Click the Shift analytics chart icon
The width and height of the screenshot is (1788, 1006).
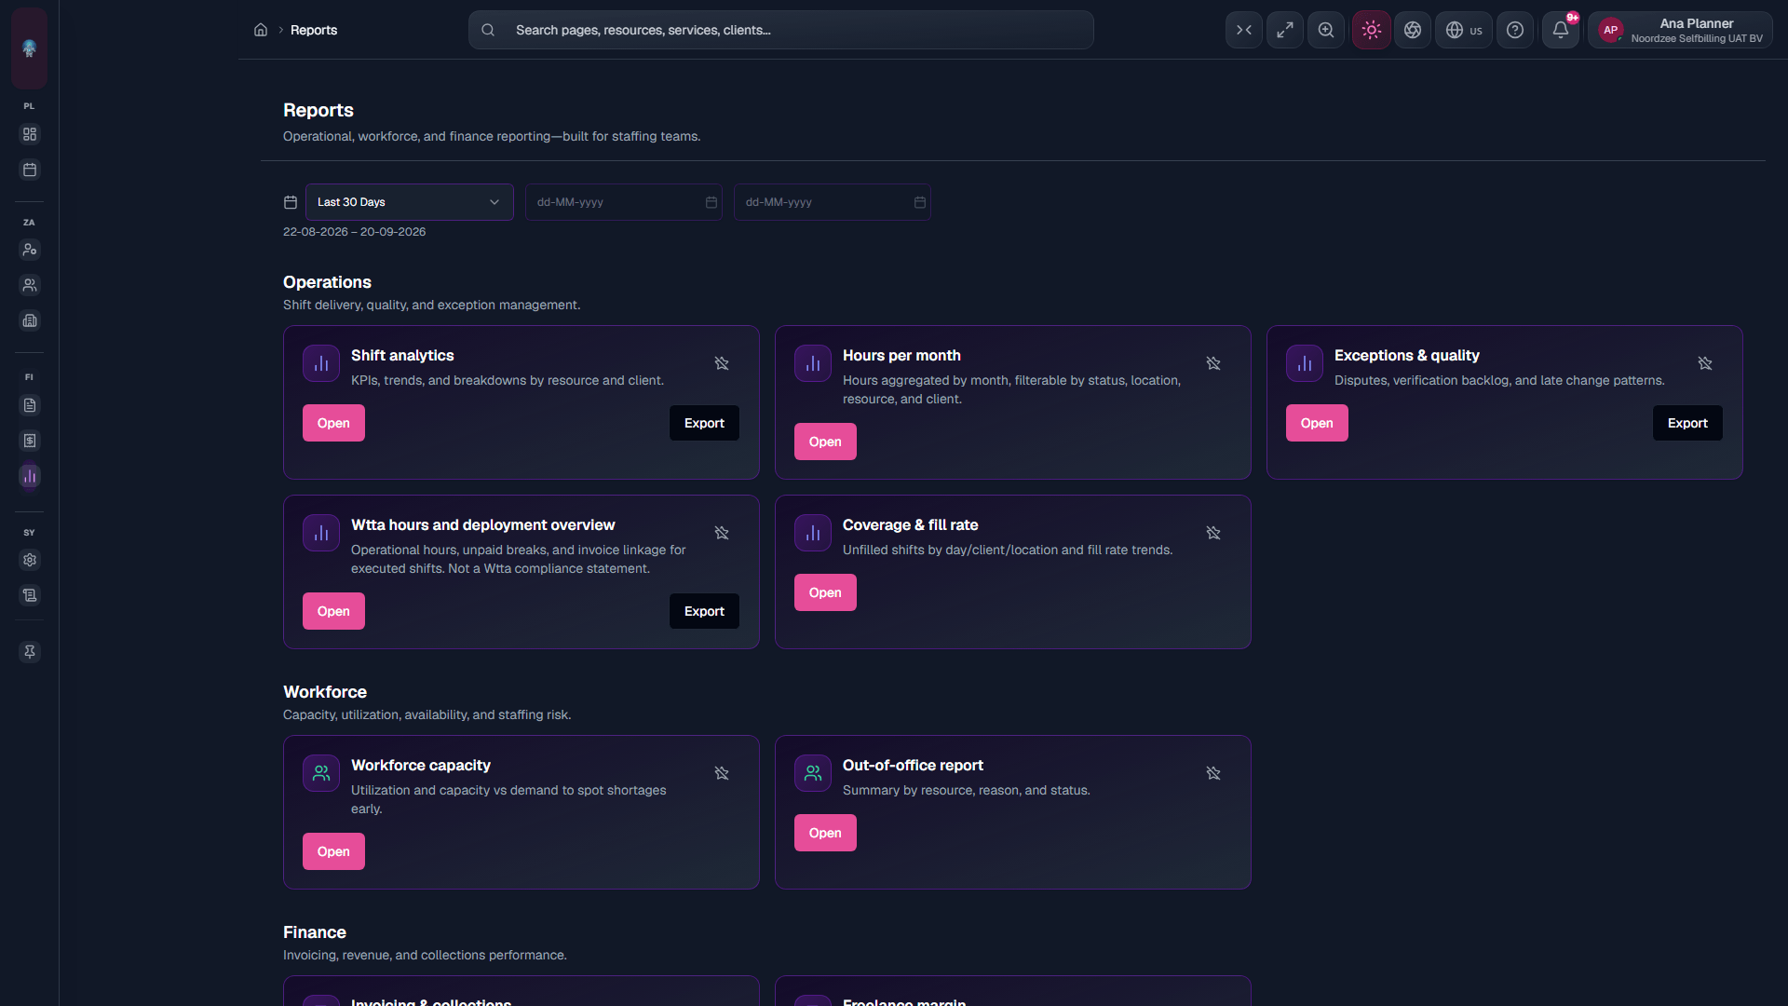[321, 363]
